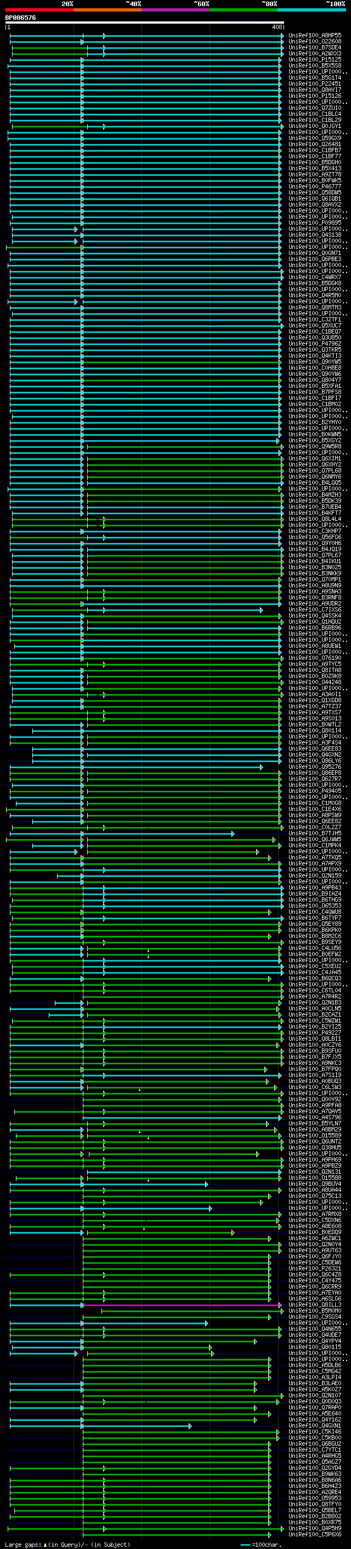Select hit label UniRef100_B4JQ19

pos(315,549)
